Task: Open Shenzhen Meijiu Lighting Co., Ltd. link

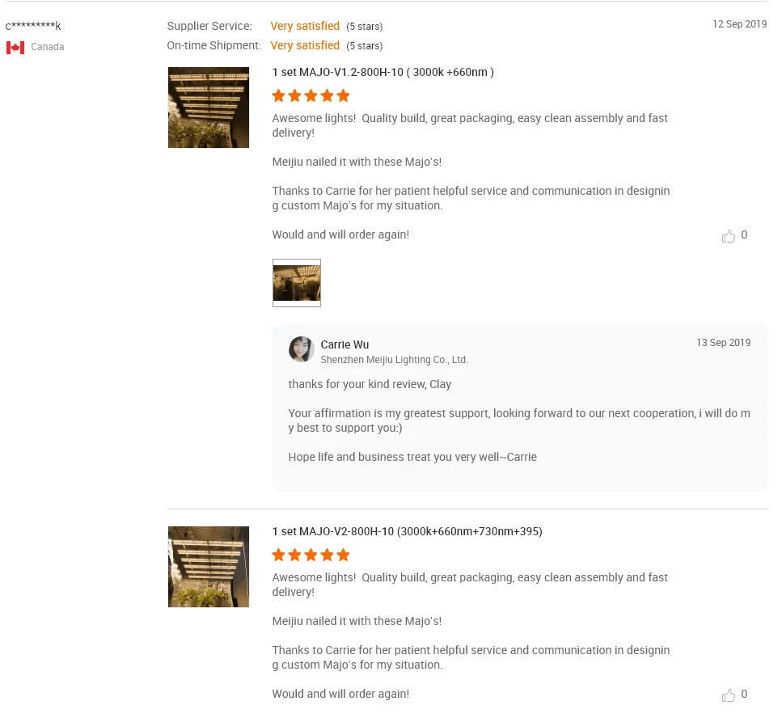Action: point(394,360)
